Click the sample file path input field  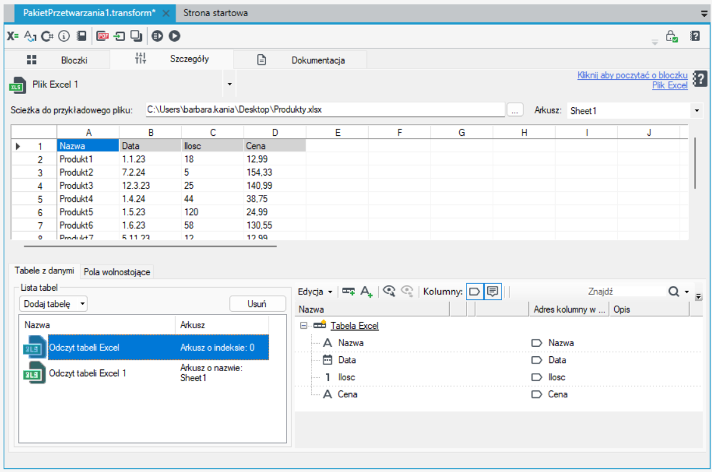tap(325, 110)
